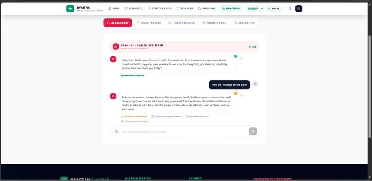The width and height of the screenshot is (372, 181).
Task: Click the Share button
Action: point(274,8)
